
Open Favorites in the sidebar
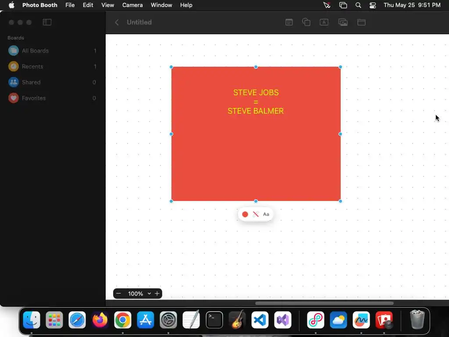53,98
